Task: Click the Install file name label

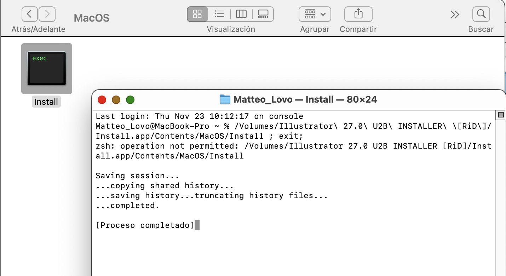Action: [46, 102]
